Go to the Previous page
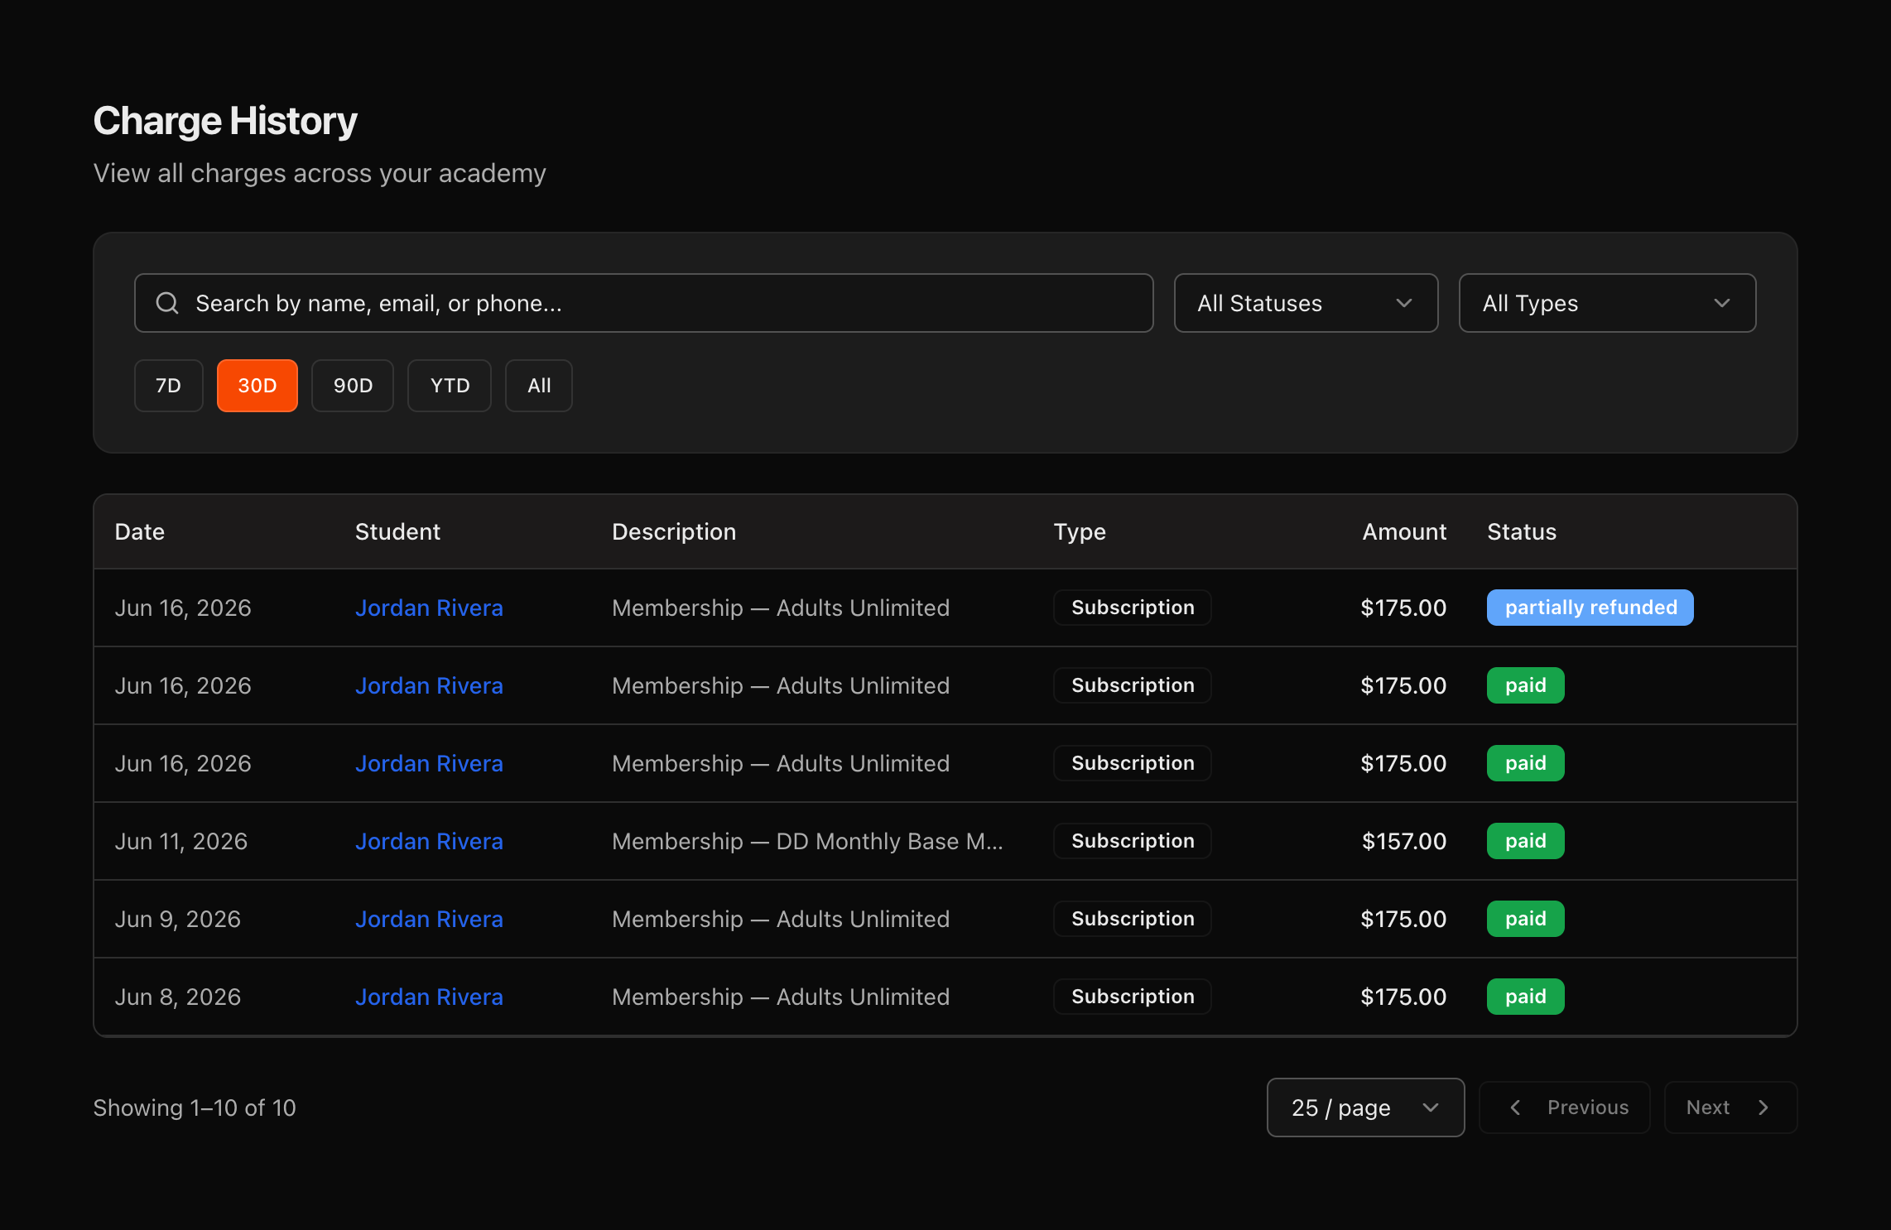The image size is (1891, 1230). point(1565,1107)
